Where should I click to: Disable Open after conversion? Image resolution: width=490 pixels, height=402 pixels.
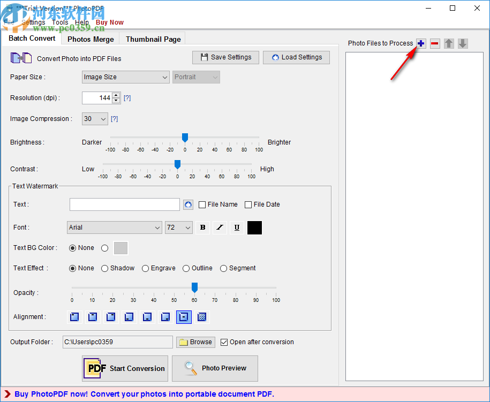[223, 342]
